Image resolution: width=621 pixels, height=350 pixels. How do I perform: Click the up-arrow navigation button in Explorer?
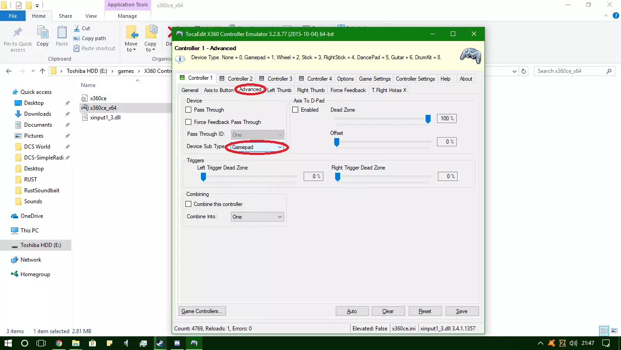(x=42, y=71)
